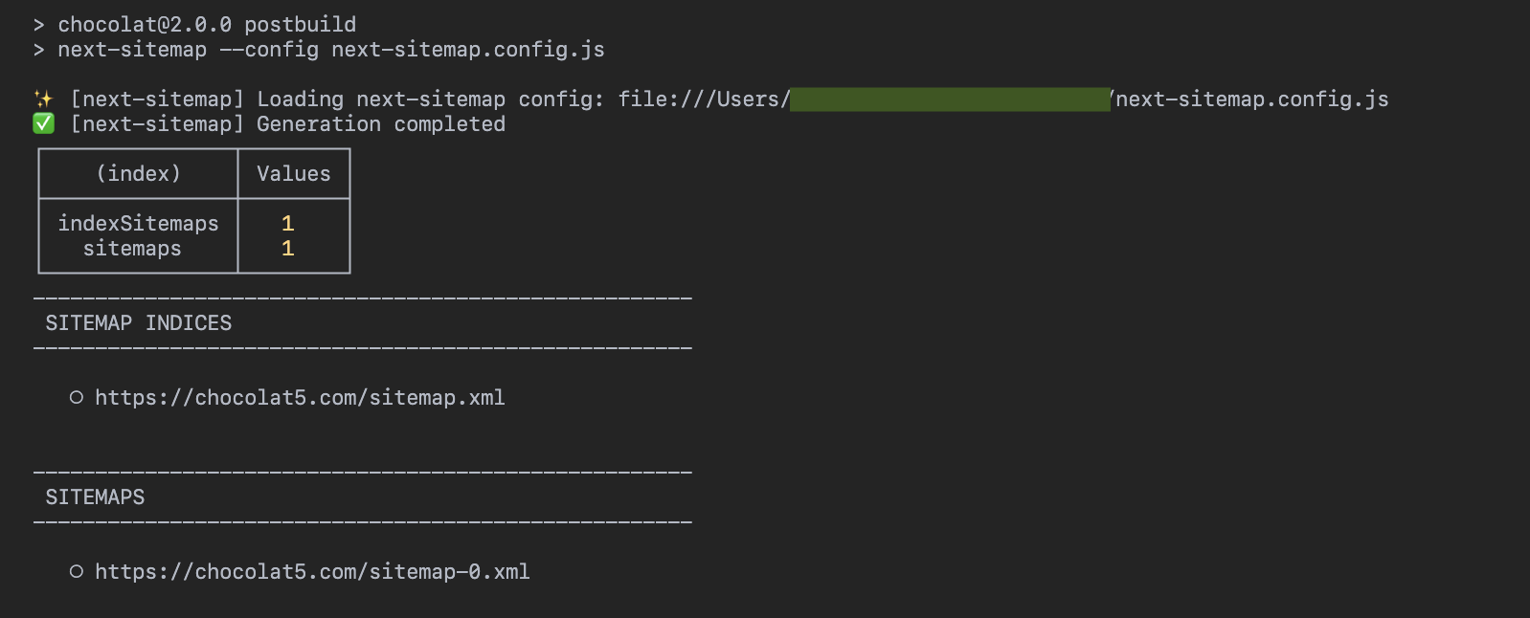1530x618 pixels.
Task: Click the SITEMAP INDICES section heading
Action: point(139,322)
